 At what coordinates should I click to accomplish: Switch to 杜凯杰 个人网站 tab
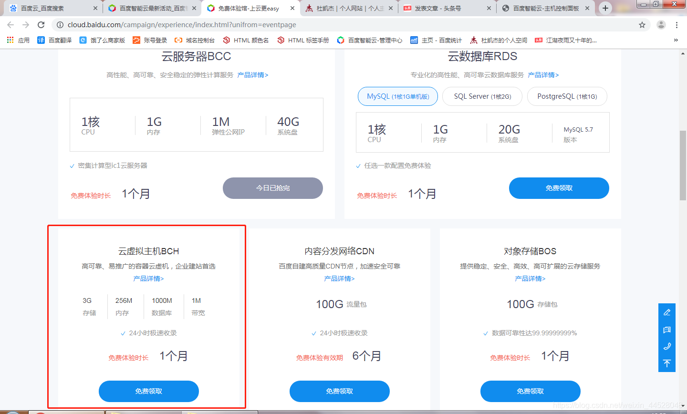pos(349,8)
